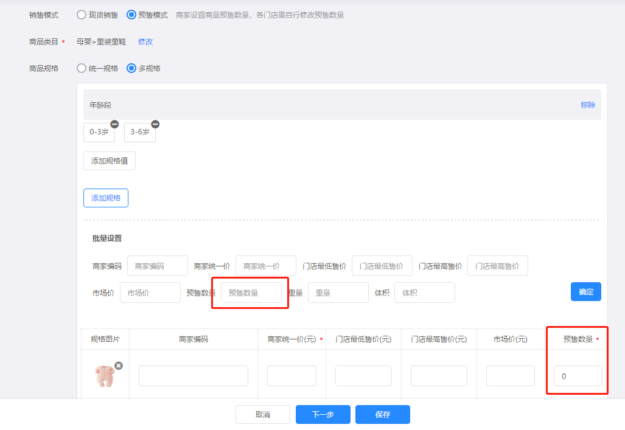This screenshot has height=430, width=625.
Task: Click the table row 市场价 field
Action: tap(510, 376)
